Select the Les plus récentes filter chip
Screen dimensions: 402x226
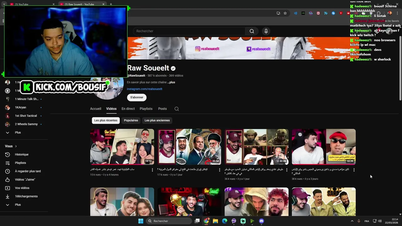tap(106, 120)
